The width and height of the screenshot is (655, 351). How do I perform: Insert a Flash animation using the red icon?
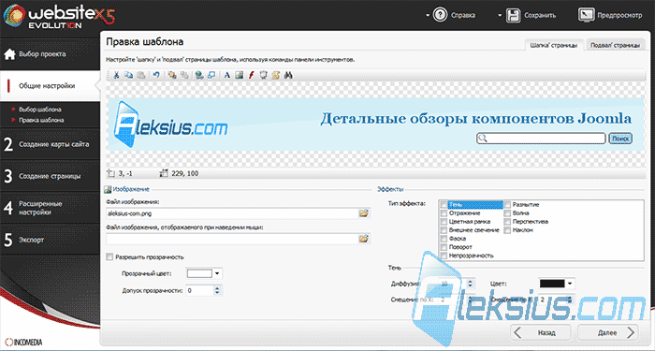point(251,75)
